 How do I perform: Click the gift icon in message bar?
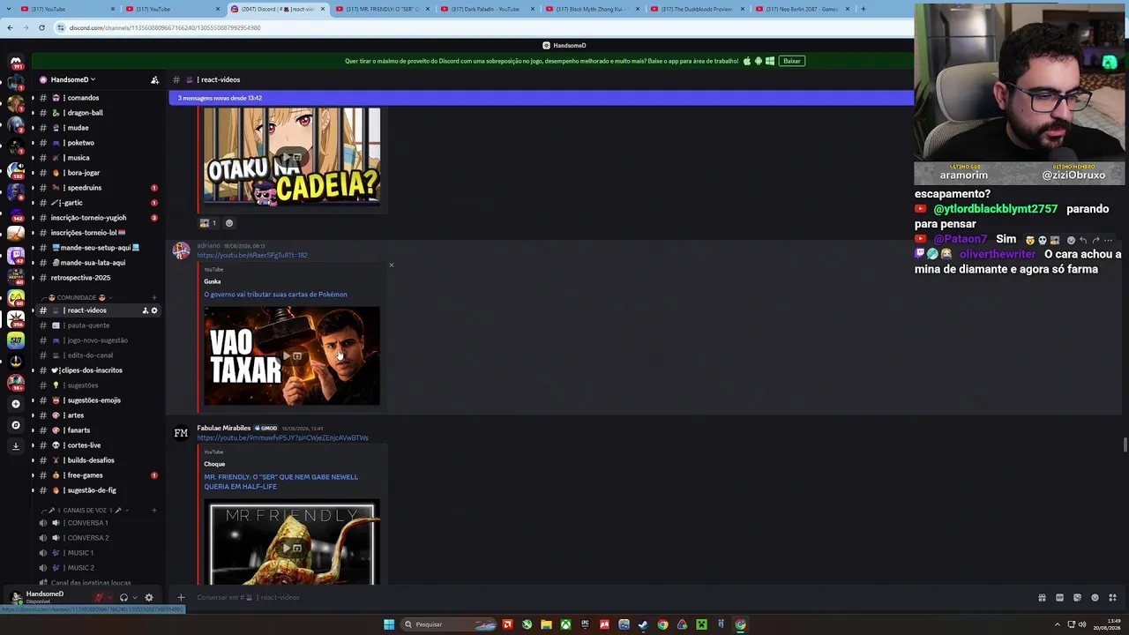tap(1042, 597)
